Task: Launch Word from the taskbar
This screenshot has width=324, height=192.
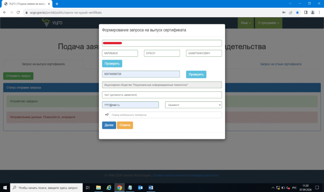Action: [151, 188]
